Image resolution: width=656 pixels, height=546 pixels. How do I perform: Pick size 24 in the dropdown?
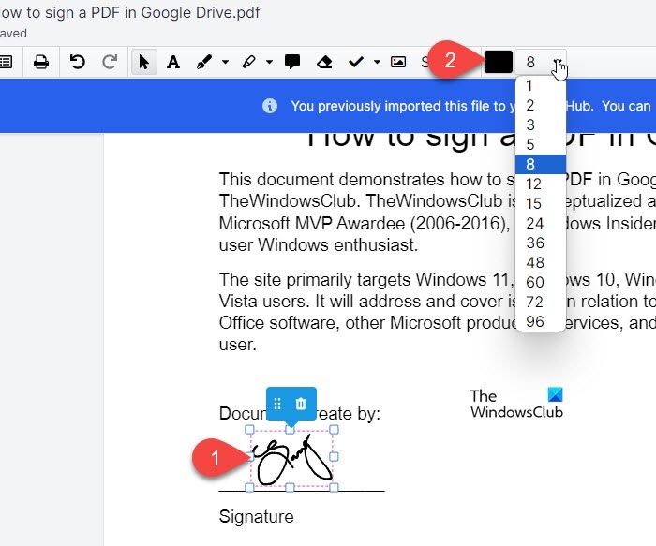(x=541, y=223)
